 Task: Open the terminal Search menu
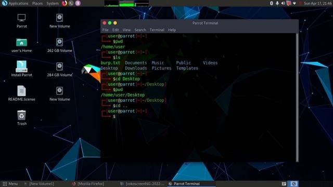coord(140,30)
